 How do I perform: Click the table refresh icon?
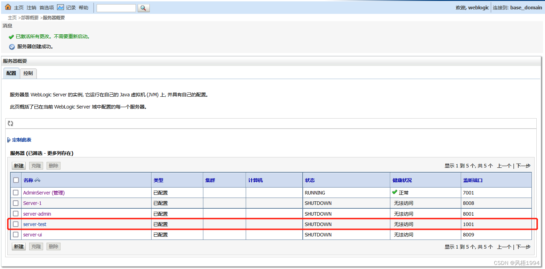point(10,123)
